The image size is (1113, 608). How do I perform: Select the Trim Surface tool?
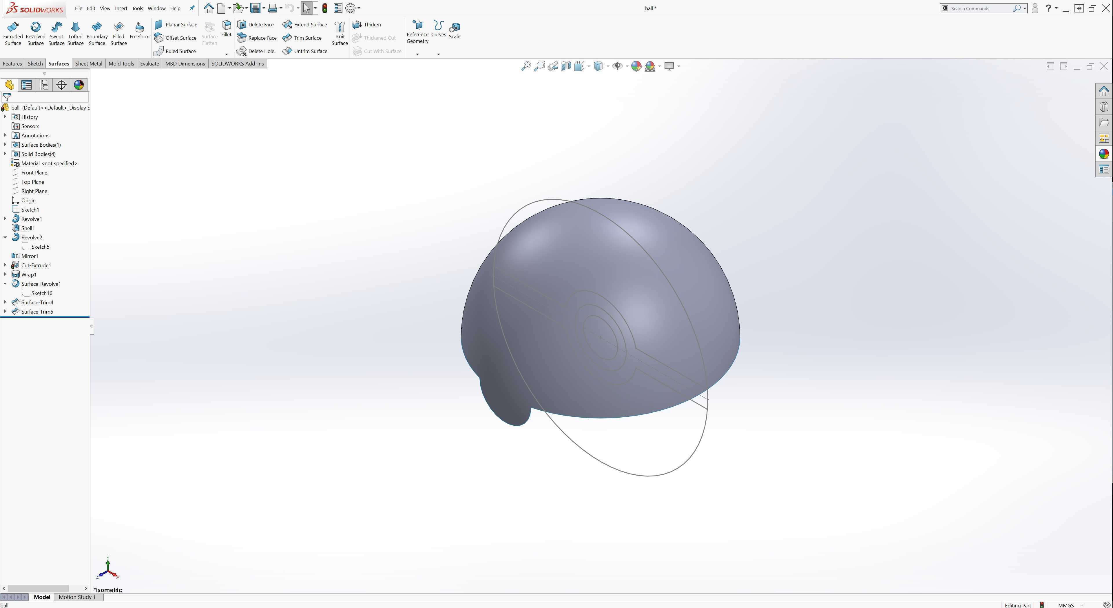[302, 38]
